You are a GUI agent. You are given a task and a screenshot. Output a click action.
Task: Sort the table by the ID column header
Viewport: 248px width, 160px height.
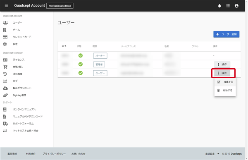[x=64, y=46]
